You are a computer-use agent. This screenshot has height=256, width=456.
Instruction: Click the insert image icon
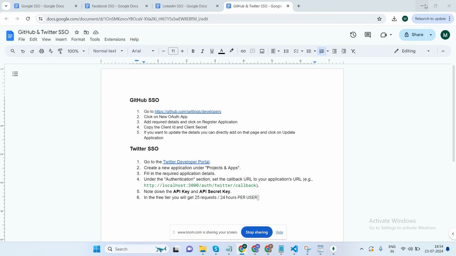[262, 51]
